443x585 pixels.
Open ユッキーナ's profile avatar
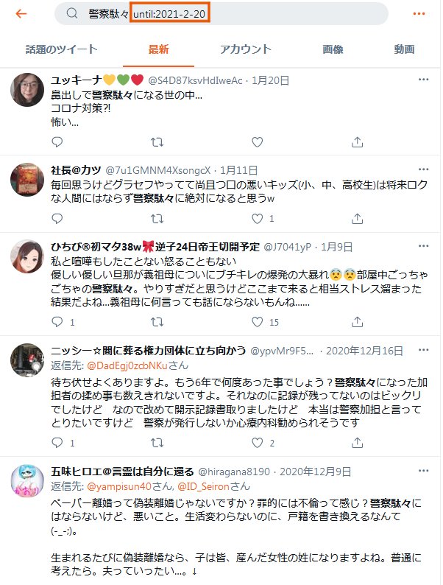tap(27, 90)
